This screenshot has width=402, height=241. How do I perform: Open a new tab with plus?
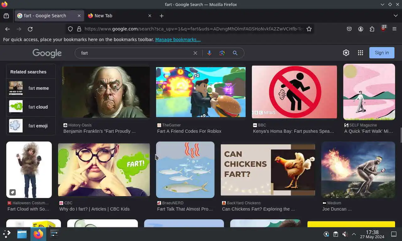point(161,16)
